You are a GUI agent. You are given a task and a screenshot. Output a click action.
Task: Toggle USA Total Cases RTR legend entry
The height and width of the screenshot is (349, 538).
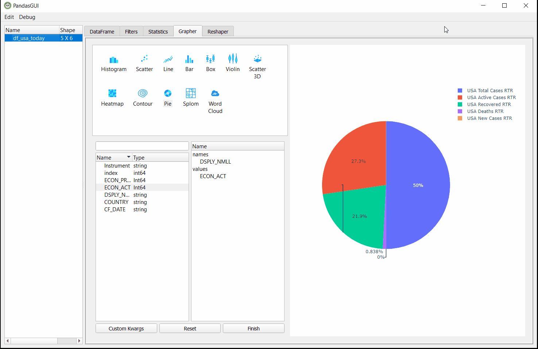pos(489,91)
